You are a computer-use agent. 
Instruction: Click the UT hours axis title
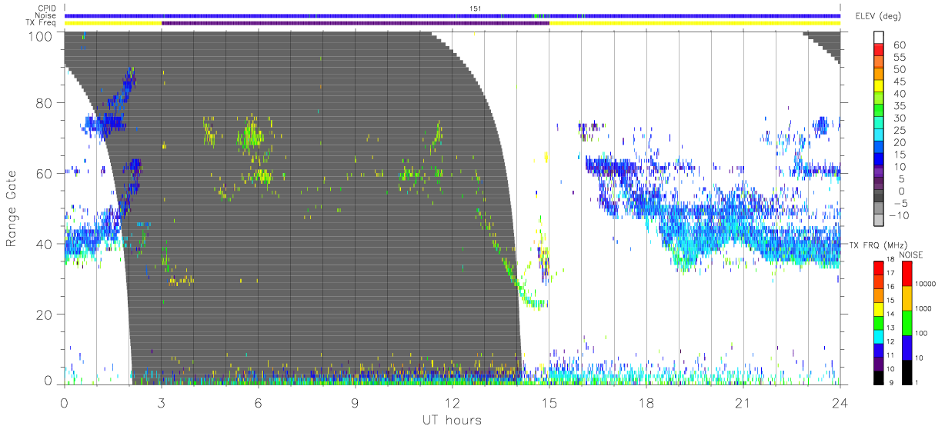tap(452, 420)
